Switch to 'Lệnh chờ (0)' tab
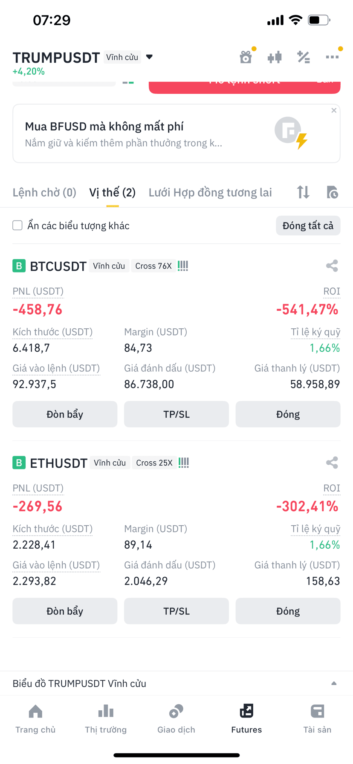This screenshot has width=353, height=764. [44, 193]
